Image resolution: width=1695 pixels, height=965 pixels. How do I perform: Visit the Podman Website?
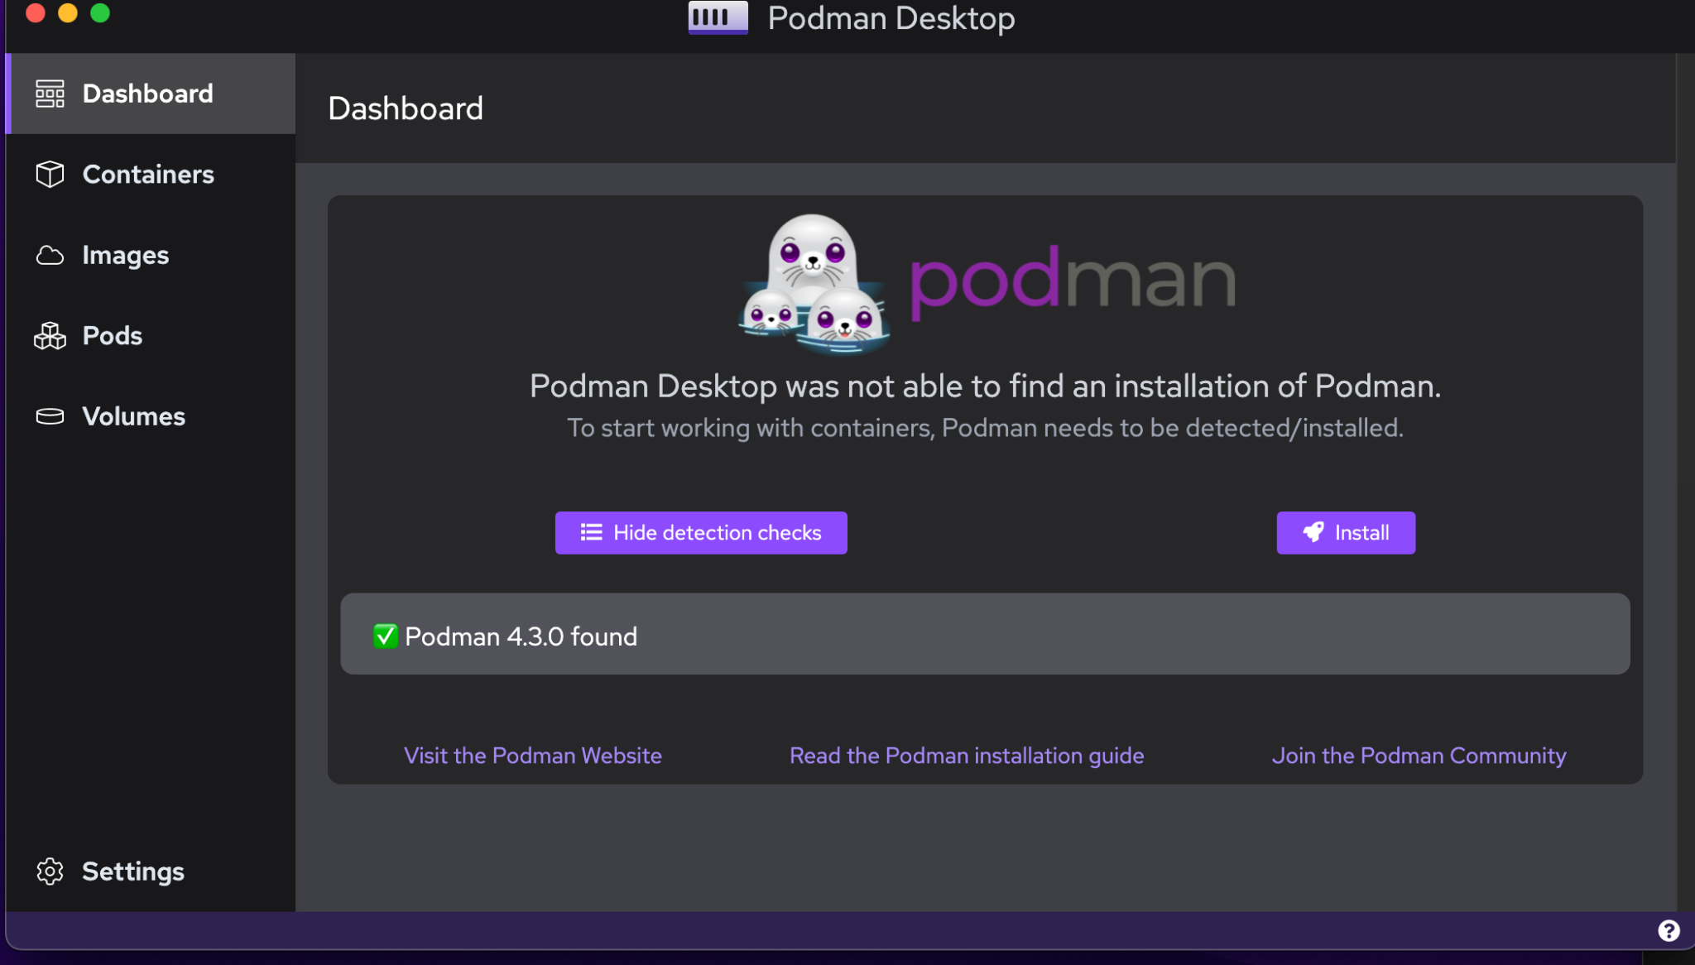(x=532, y=755)
